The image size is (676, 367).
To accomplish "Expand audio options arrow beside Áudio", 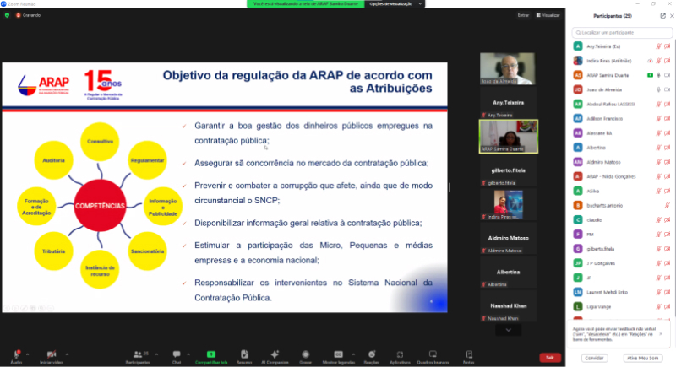I will (x=28, y=354).
